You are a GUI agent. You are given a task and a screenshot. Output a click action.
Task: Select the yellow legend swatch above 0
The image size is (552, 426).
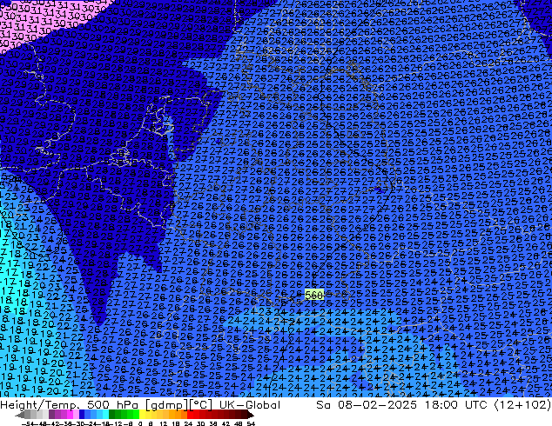pyautogui.click(x=142, y=415)
